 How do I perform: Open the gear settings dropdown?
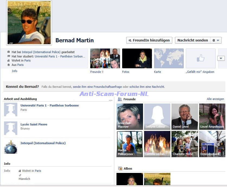pyautogui.click(x=216, y=40)
